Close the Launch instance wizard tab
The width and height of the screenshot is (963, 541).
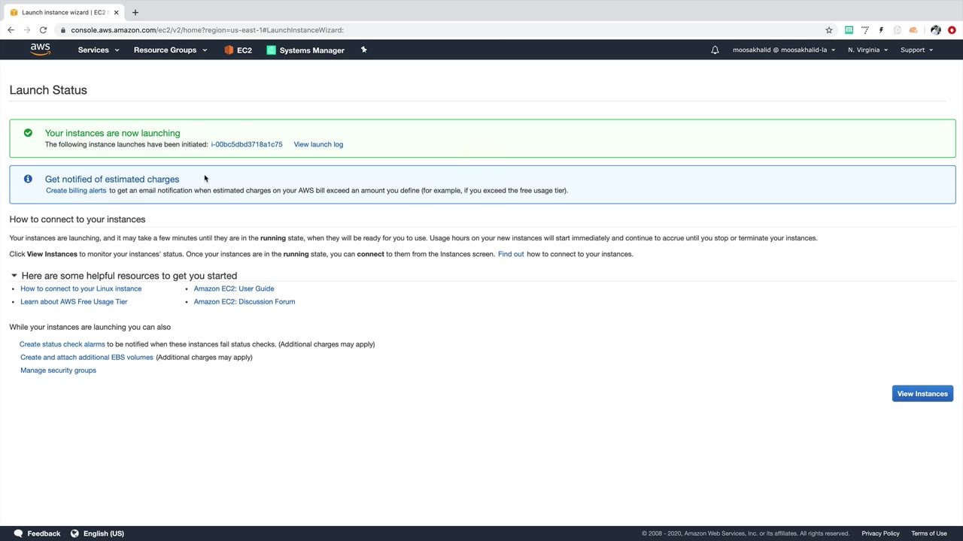(116, 12)
